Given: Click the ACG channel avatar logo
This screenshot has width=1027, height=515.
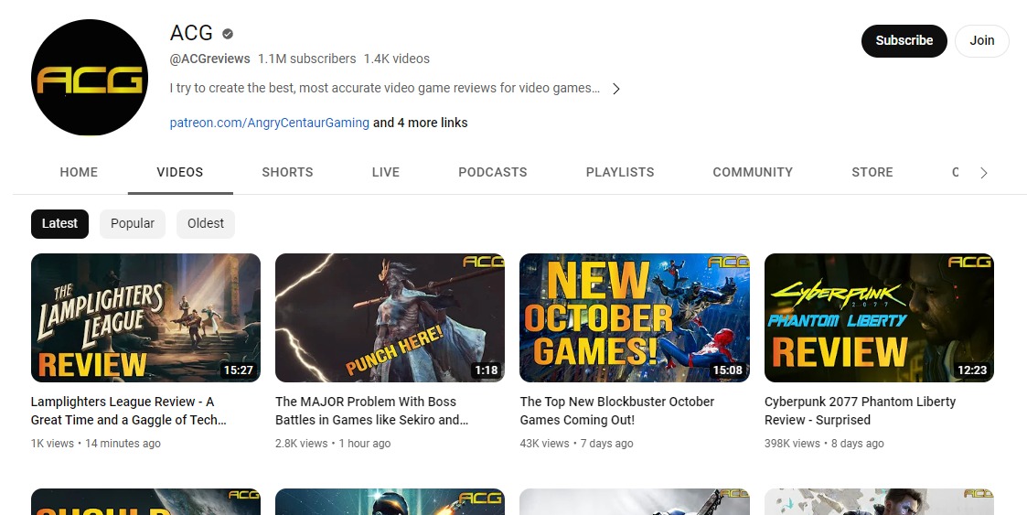Looking at the screenshot, I should click(x=90, y=78).
